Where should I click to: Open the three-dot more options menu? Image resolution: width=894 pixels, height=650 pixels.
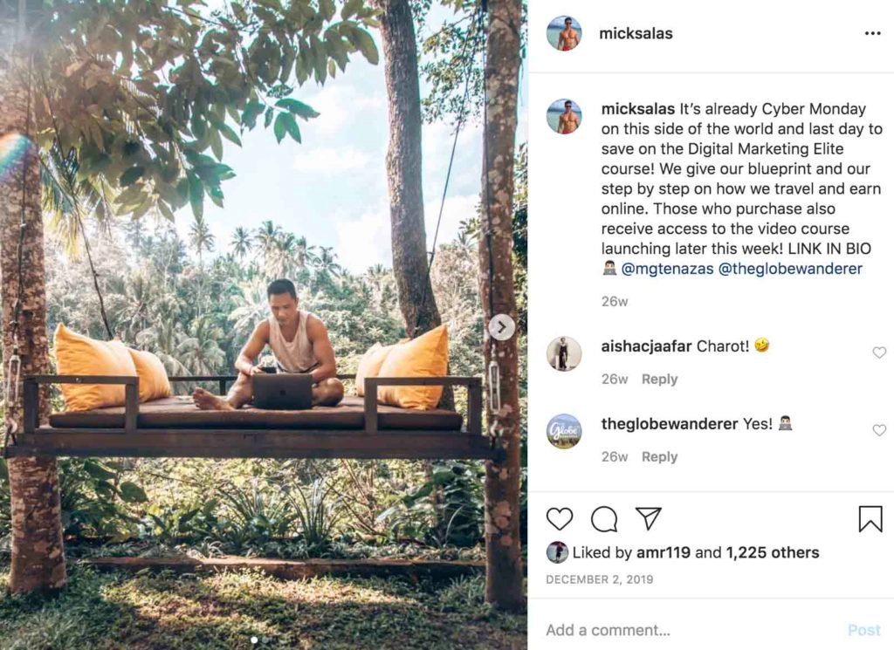[x=872, y=34]
